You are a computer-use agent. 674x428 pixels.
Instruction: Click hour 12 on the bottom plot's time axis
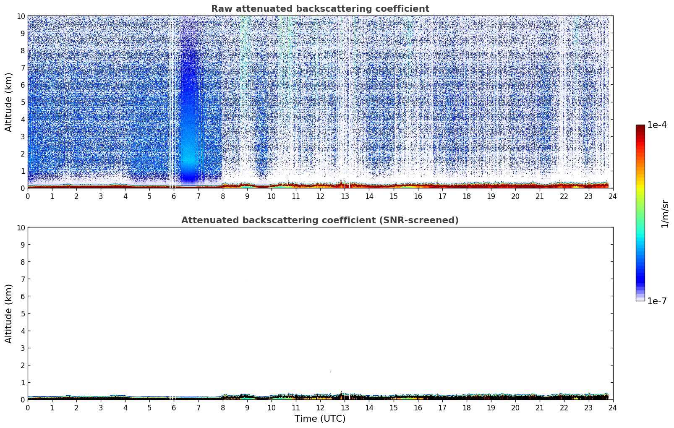[320, 408]
